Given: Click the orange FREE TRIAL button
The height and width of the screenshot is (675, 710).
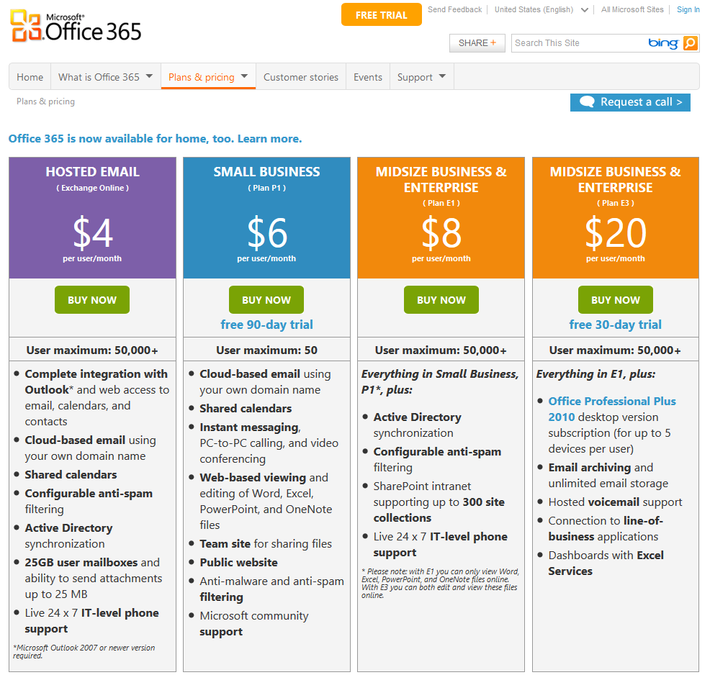Looking at the screenshot, I should (381, 15).
